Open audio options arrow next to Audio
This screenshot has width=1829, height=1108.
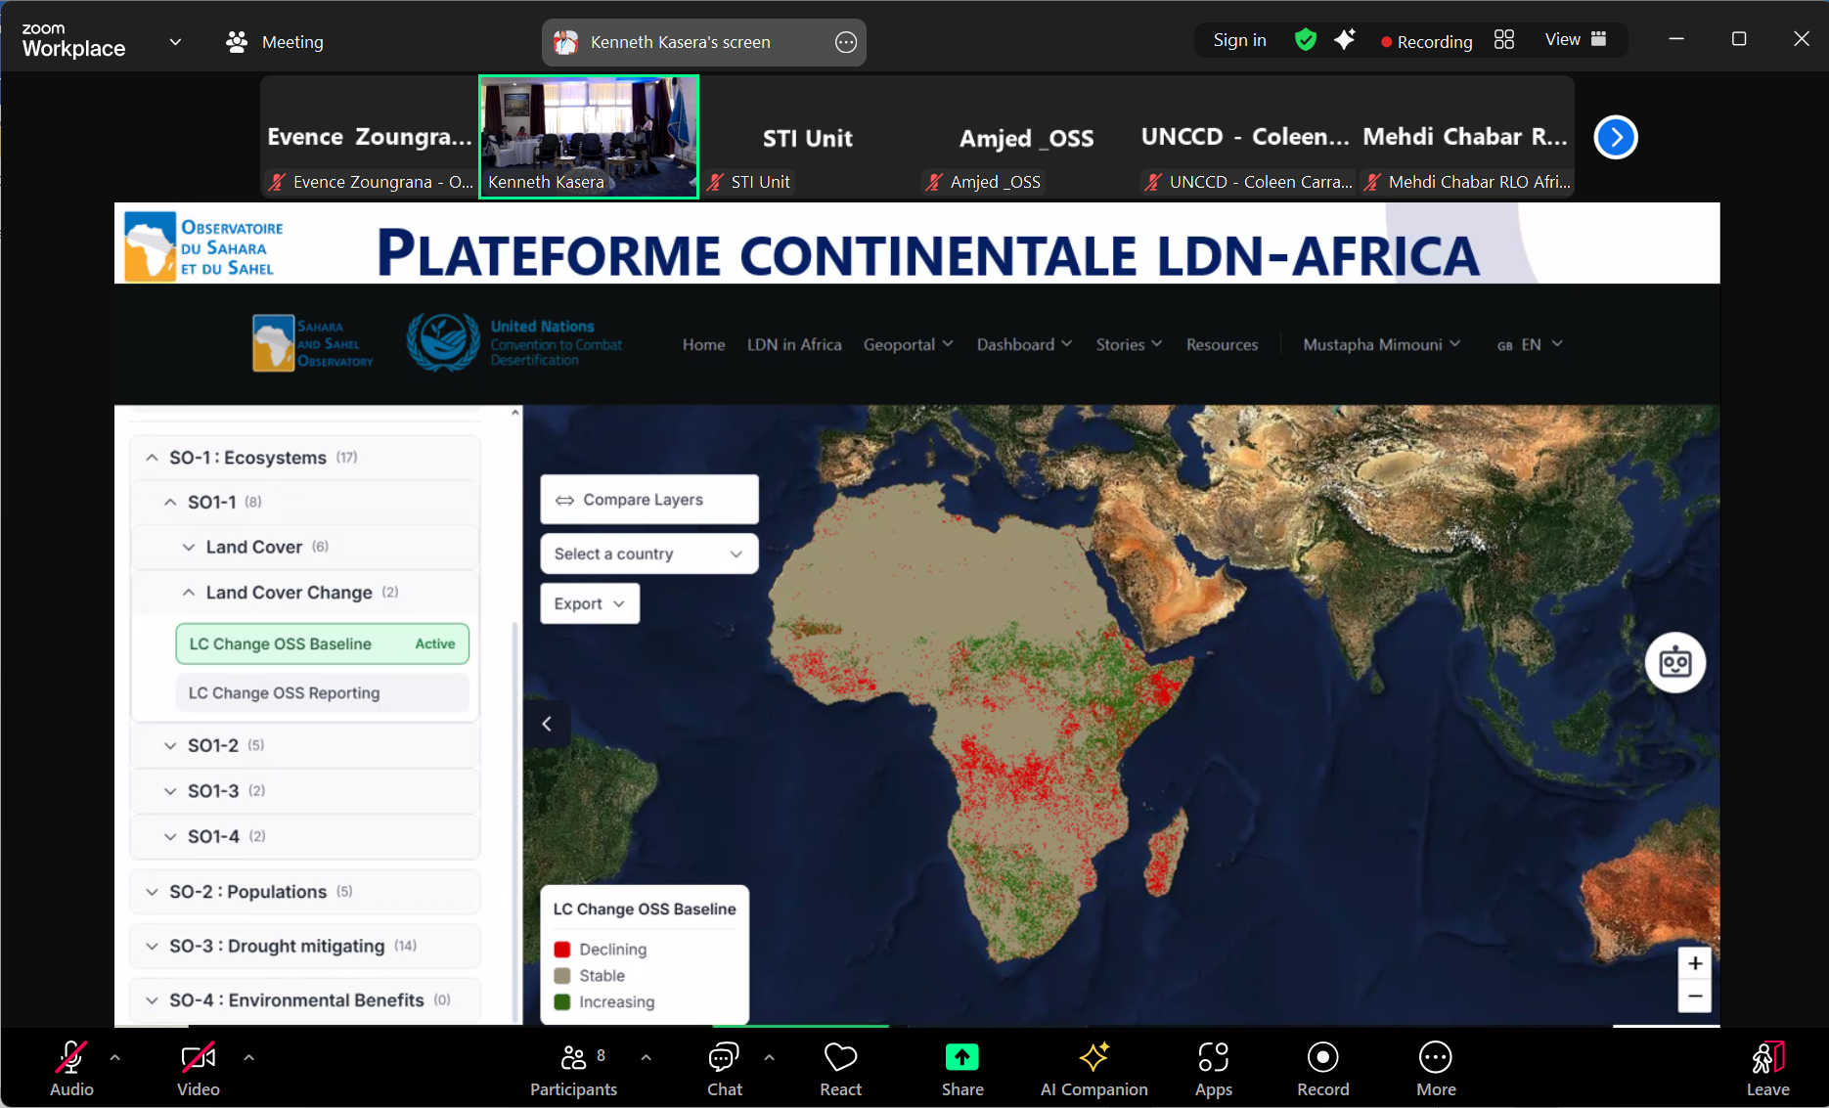115,1057
